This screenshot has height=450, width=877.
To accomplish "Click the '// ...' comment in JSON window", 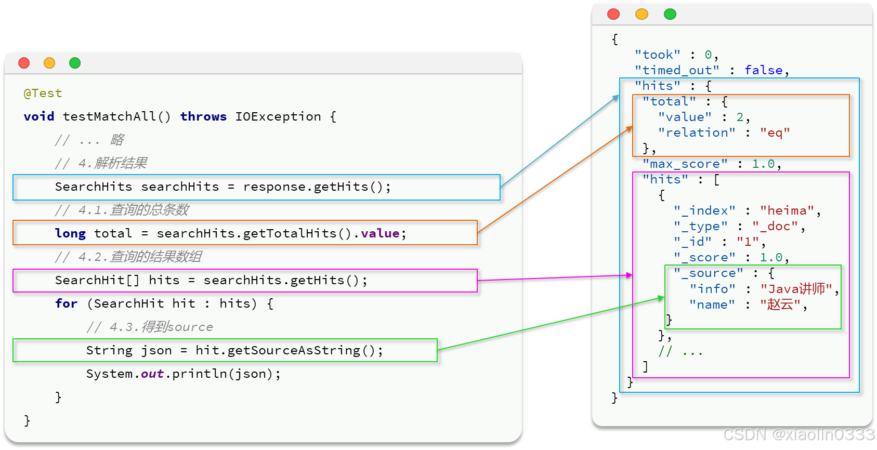I will pos(680,351).
